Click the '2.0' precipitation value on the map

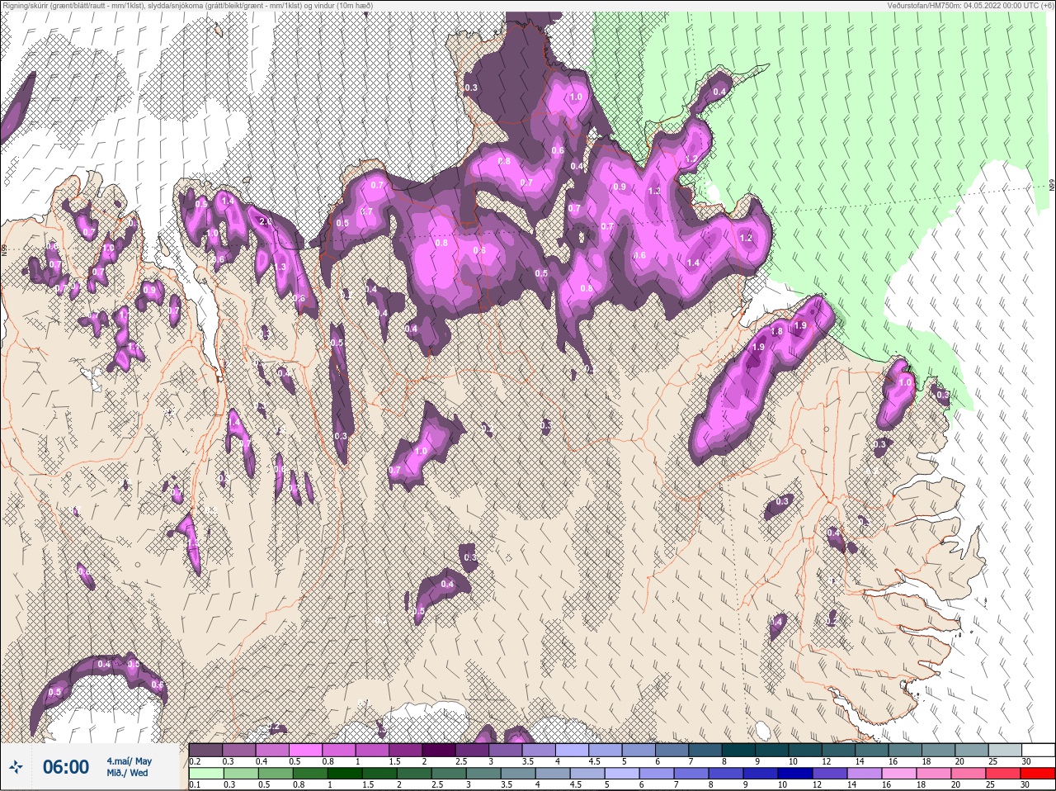click(266, 222)
